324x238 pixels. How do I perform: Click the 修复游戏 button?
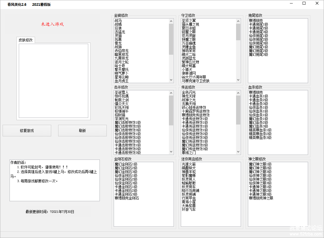27,131
